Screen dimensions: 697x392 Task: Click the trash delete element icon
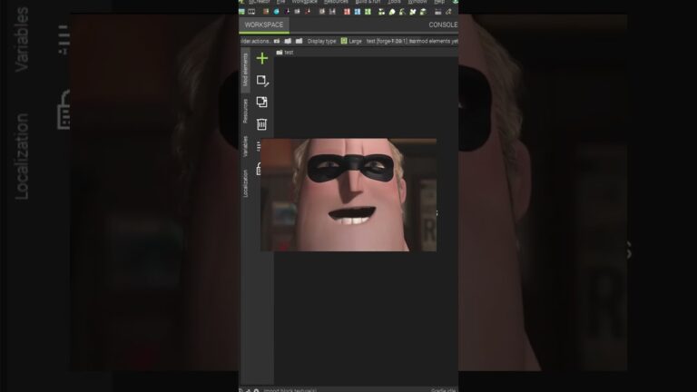[x=262, y=124]
